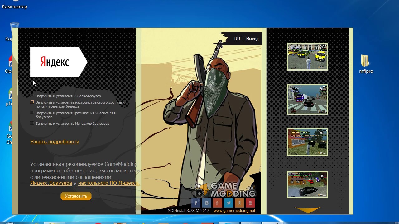This screenshot has height=224, width=399.
Task: Click the Выход exit button
Action: point(252,39)
